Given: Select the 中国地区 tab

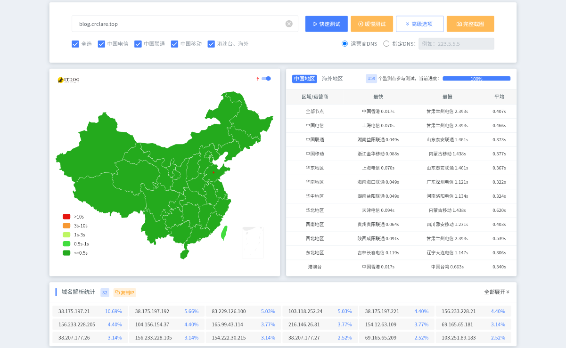Looking at the screenshot, I should 305,79.
